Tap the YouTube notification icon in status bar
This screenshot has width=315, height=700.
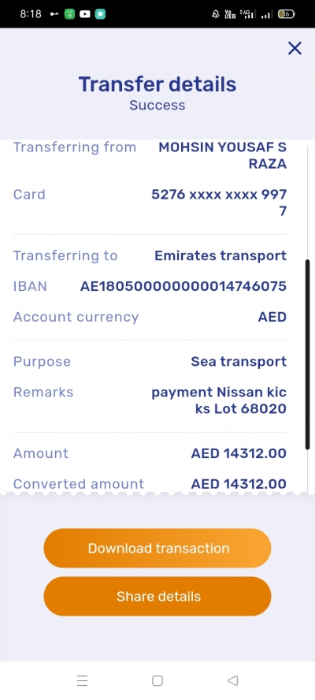coord(85,14)
